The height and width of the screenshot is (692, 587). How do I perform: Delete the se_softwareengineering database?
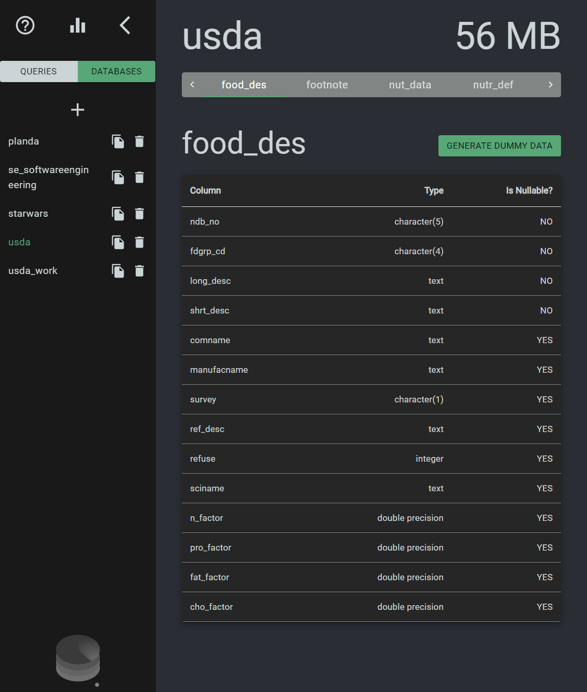point(139,177)
